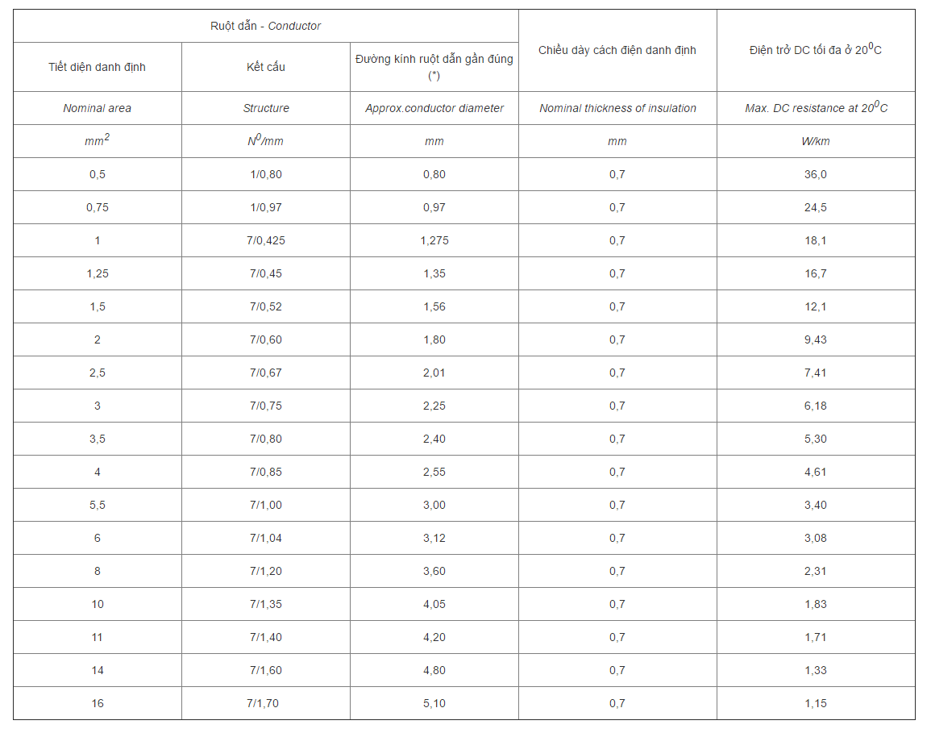Select the 'Max. DC resistance' label cell
Screen dimensions: 931x733
[816, 108]
